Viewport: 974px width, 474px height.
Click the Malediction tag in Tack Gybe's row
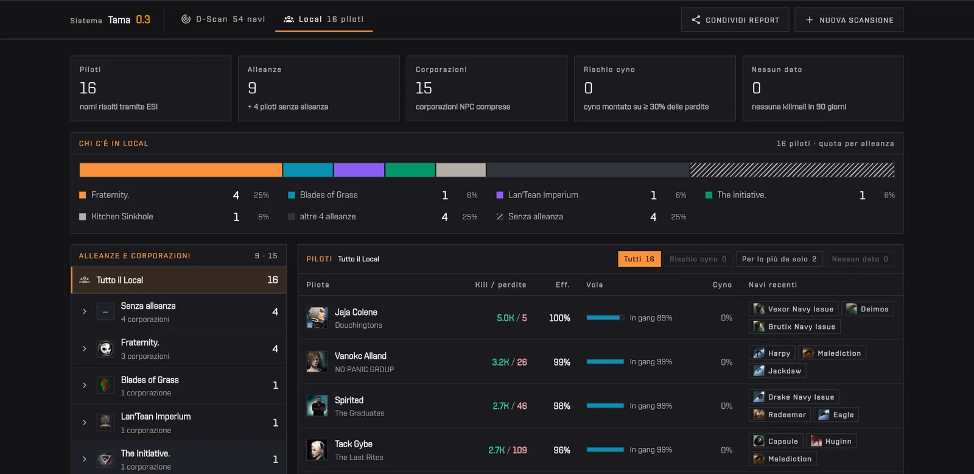click(x=782, y=459)
